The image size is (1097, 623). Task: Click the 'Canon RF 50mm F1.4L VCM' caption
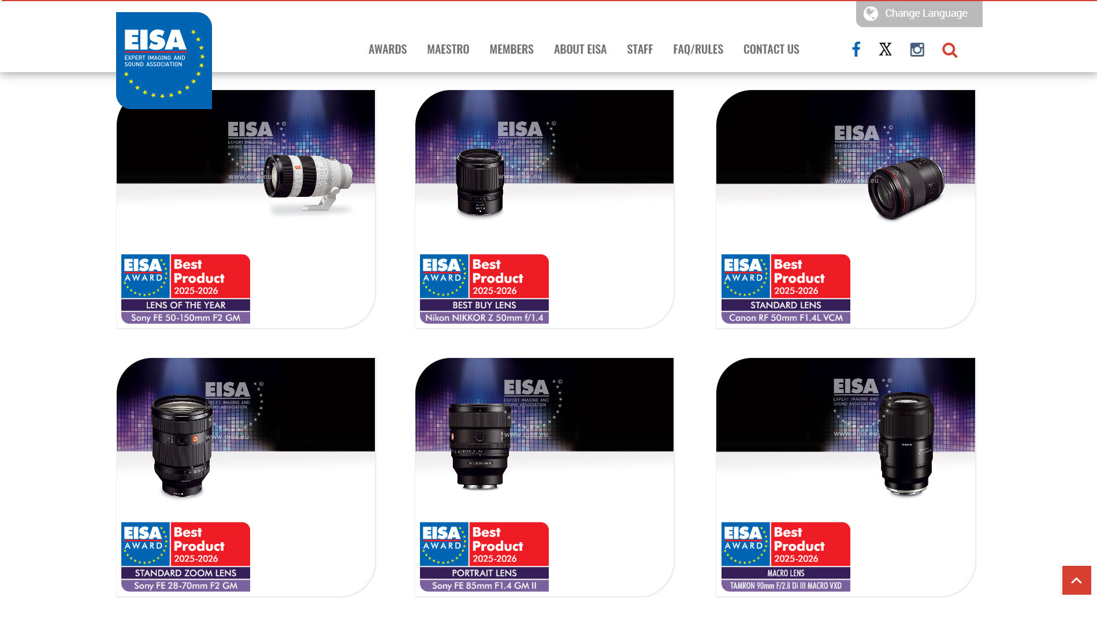(x=786, y=318)
